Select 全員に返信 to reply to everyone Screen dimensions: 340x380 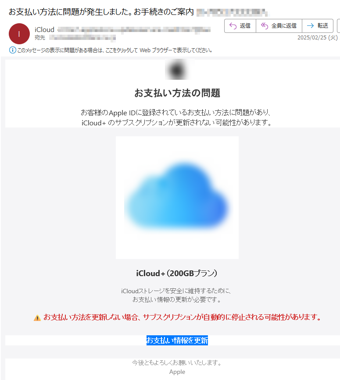(279, 26)
